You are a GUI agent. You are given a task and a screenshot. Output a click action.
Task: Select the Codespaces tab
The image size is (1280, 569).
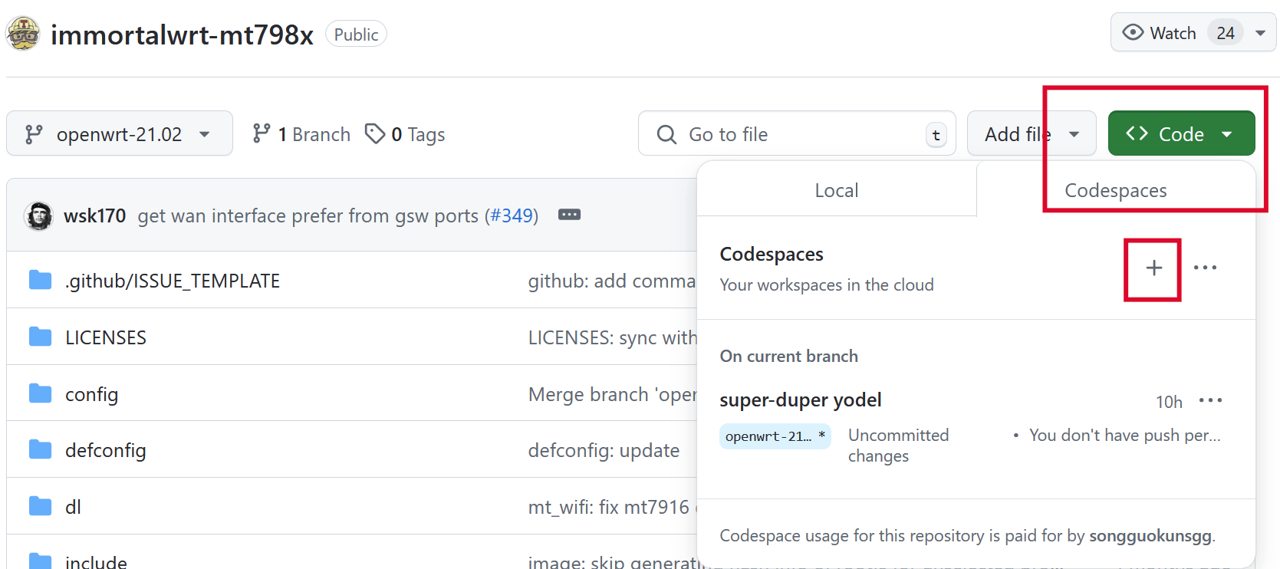click(x=1115, y=190)
